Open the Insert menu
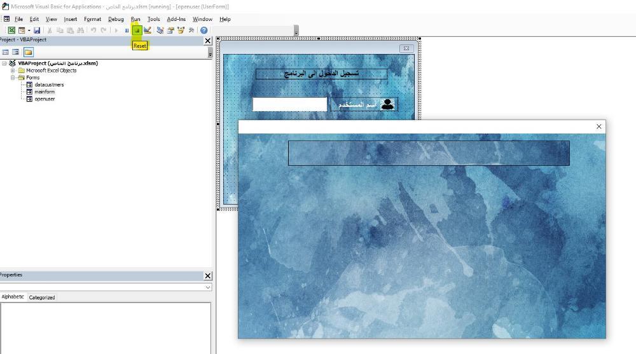Image resolution: width=636 pixels, height=354 pixels. pyautogui.click(x=70, y=19)
